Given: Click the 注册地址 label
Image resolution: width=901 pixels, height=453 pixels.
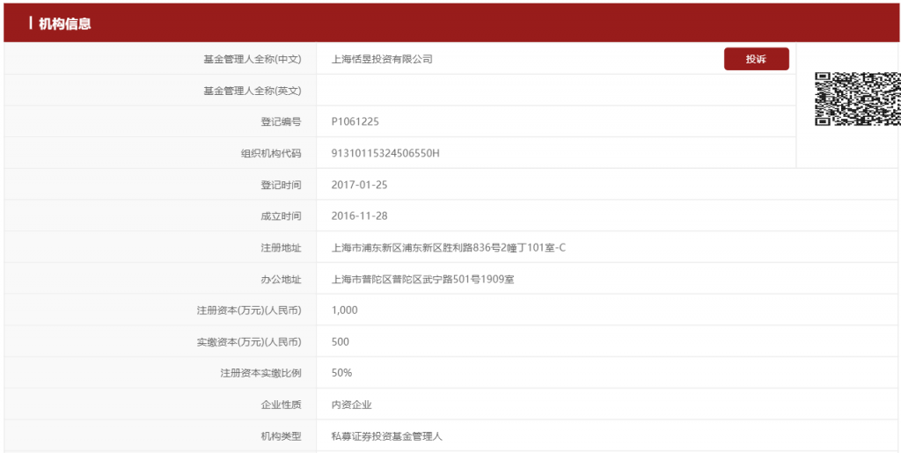Looking at the screenshot, I should [x=282, y=248].
